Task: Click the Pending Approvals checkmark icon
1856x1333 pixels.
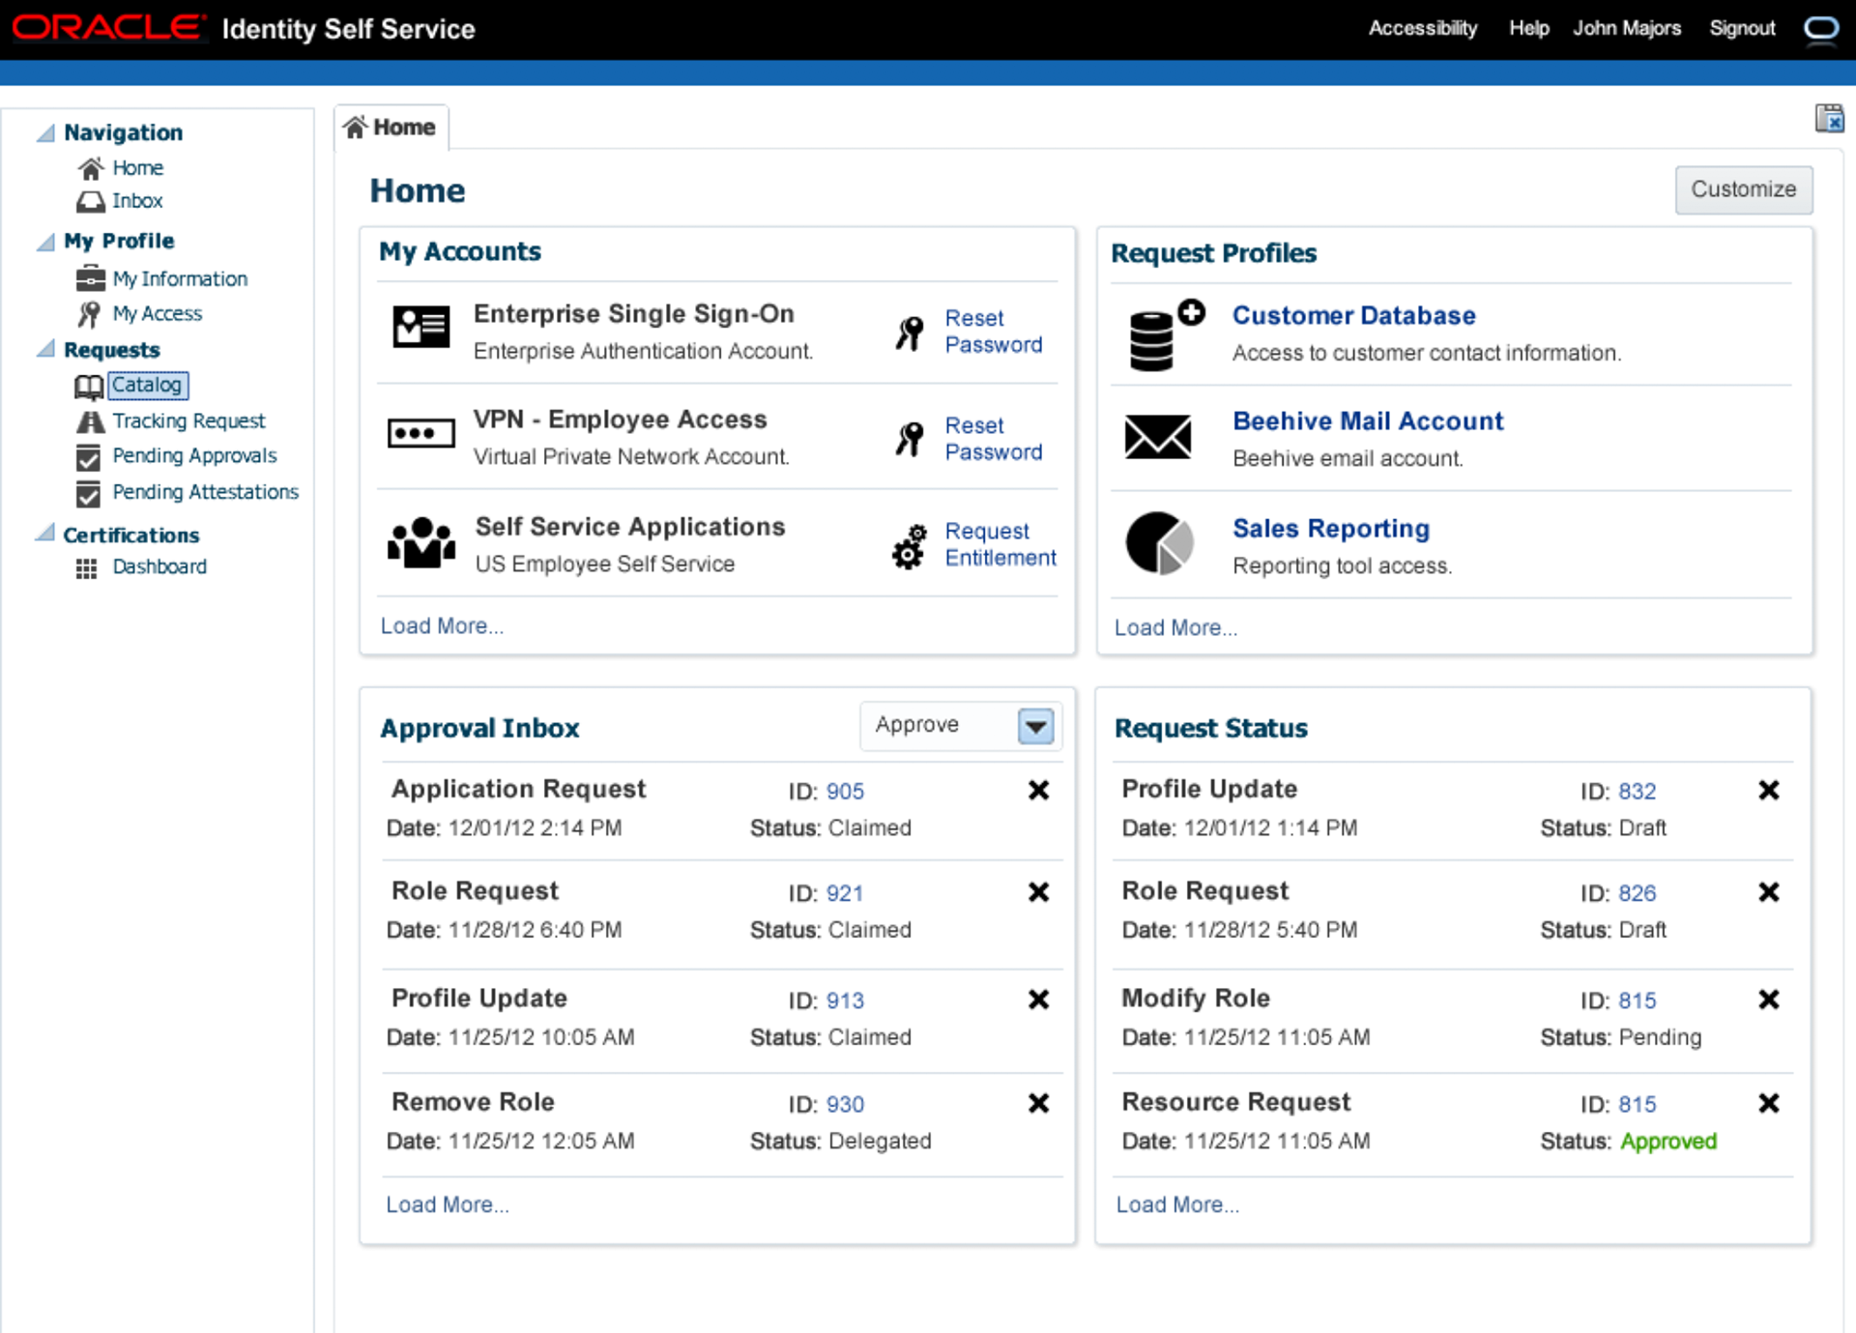Action: 88,457
